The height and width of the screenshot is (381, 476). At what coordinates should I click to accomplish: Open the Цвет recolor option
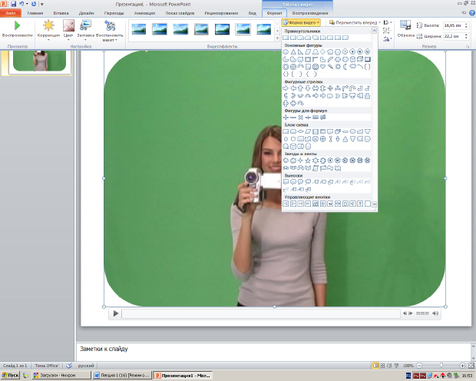68,29
